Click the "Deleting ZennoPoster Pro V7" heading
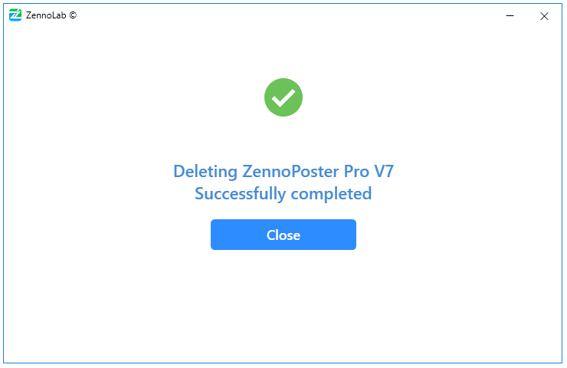567x368 pixels. (283, 171)
